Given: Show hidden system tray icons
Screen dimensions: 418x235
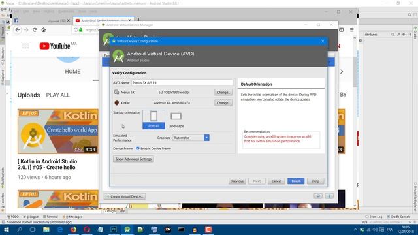Looking at the screenshot, I should [355, 230].
